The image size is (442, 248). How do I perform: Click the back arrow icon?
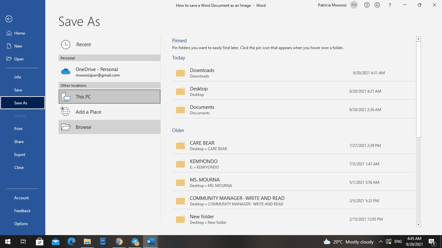coord(9,19)
